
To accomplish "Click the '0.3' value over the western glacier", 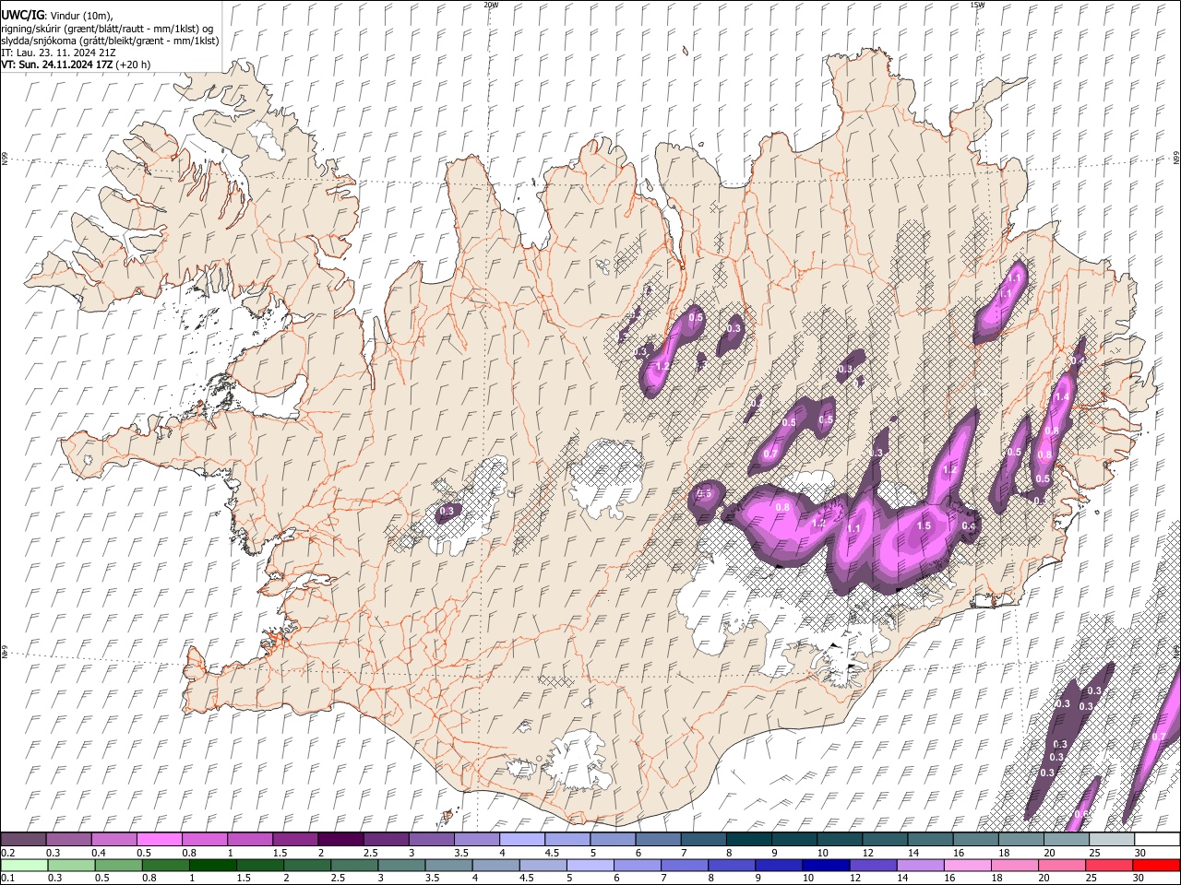I will (x=448, y=511).
